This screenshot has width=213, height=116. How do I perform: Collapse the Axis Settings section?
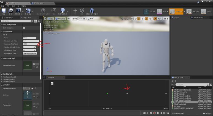[x=2, y=32]
